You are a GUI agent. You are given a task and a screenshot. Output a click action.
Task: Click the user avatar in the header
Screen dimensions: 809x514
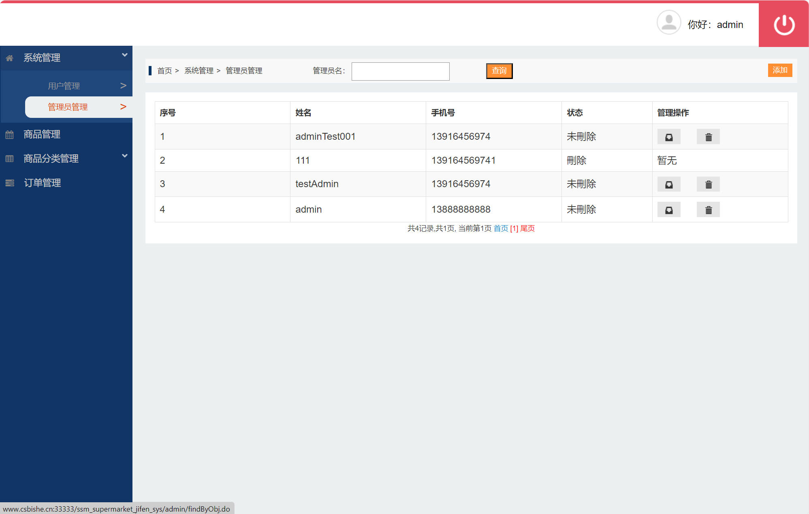pyautogui.click(x=668, y=22)
